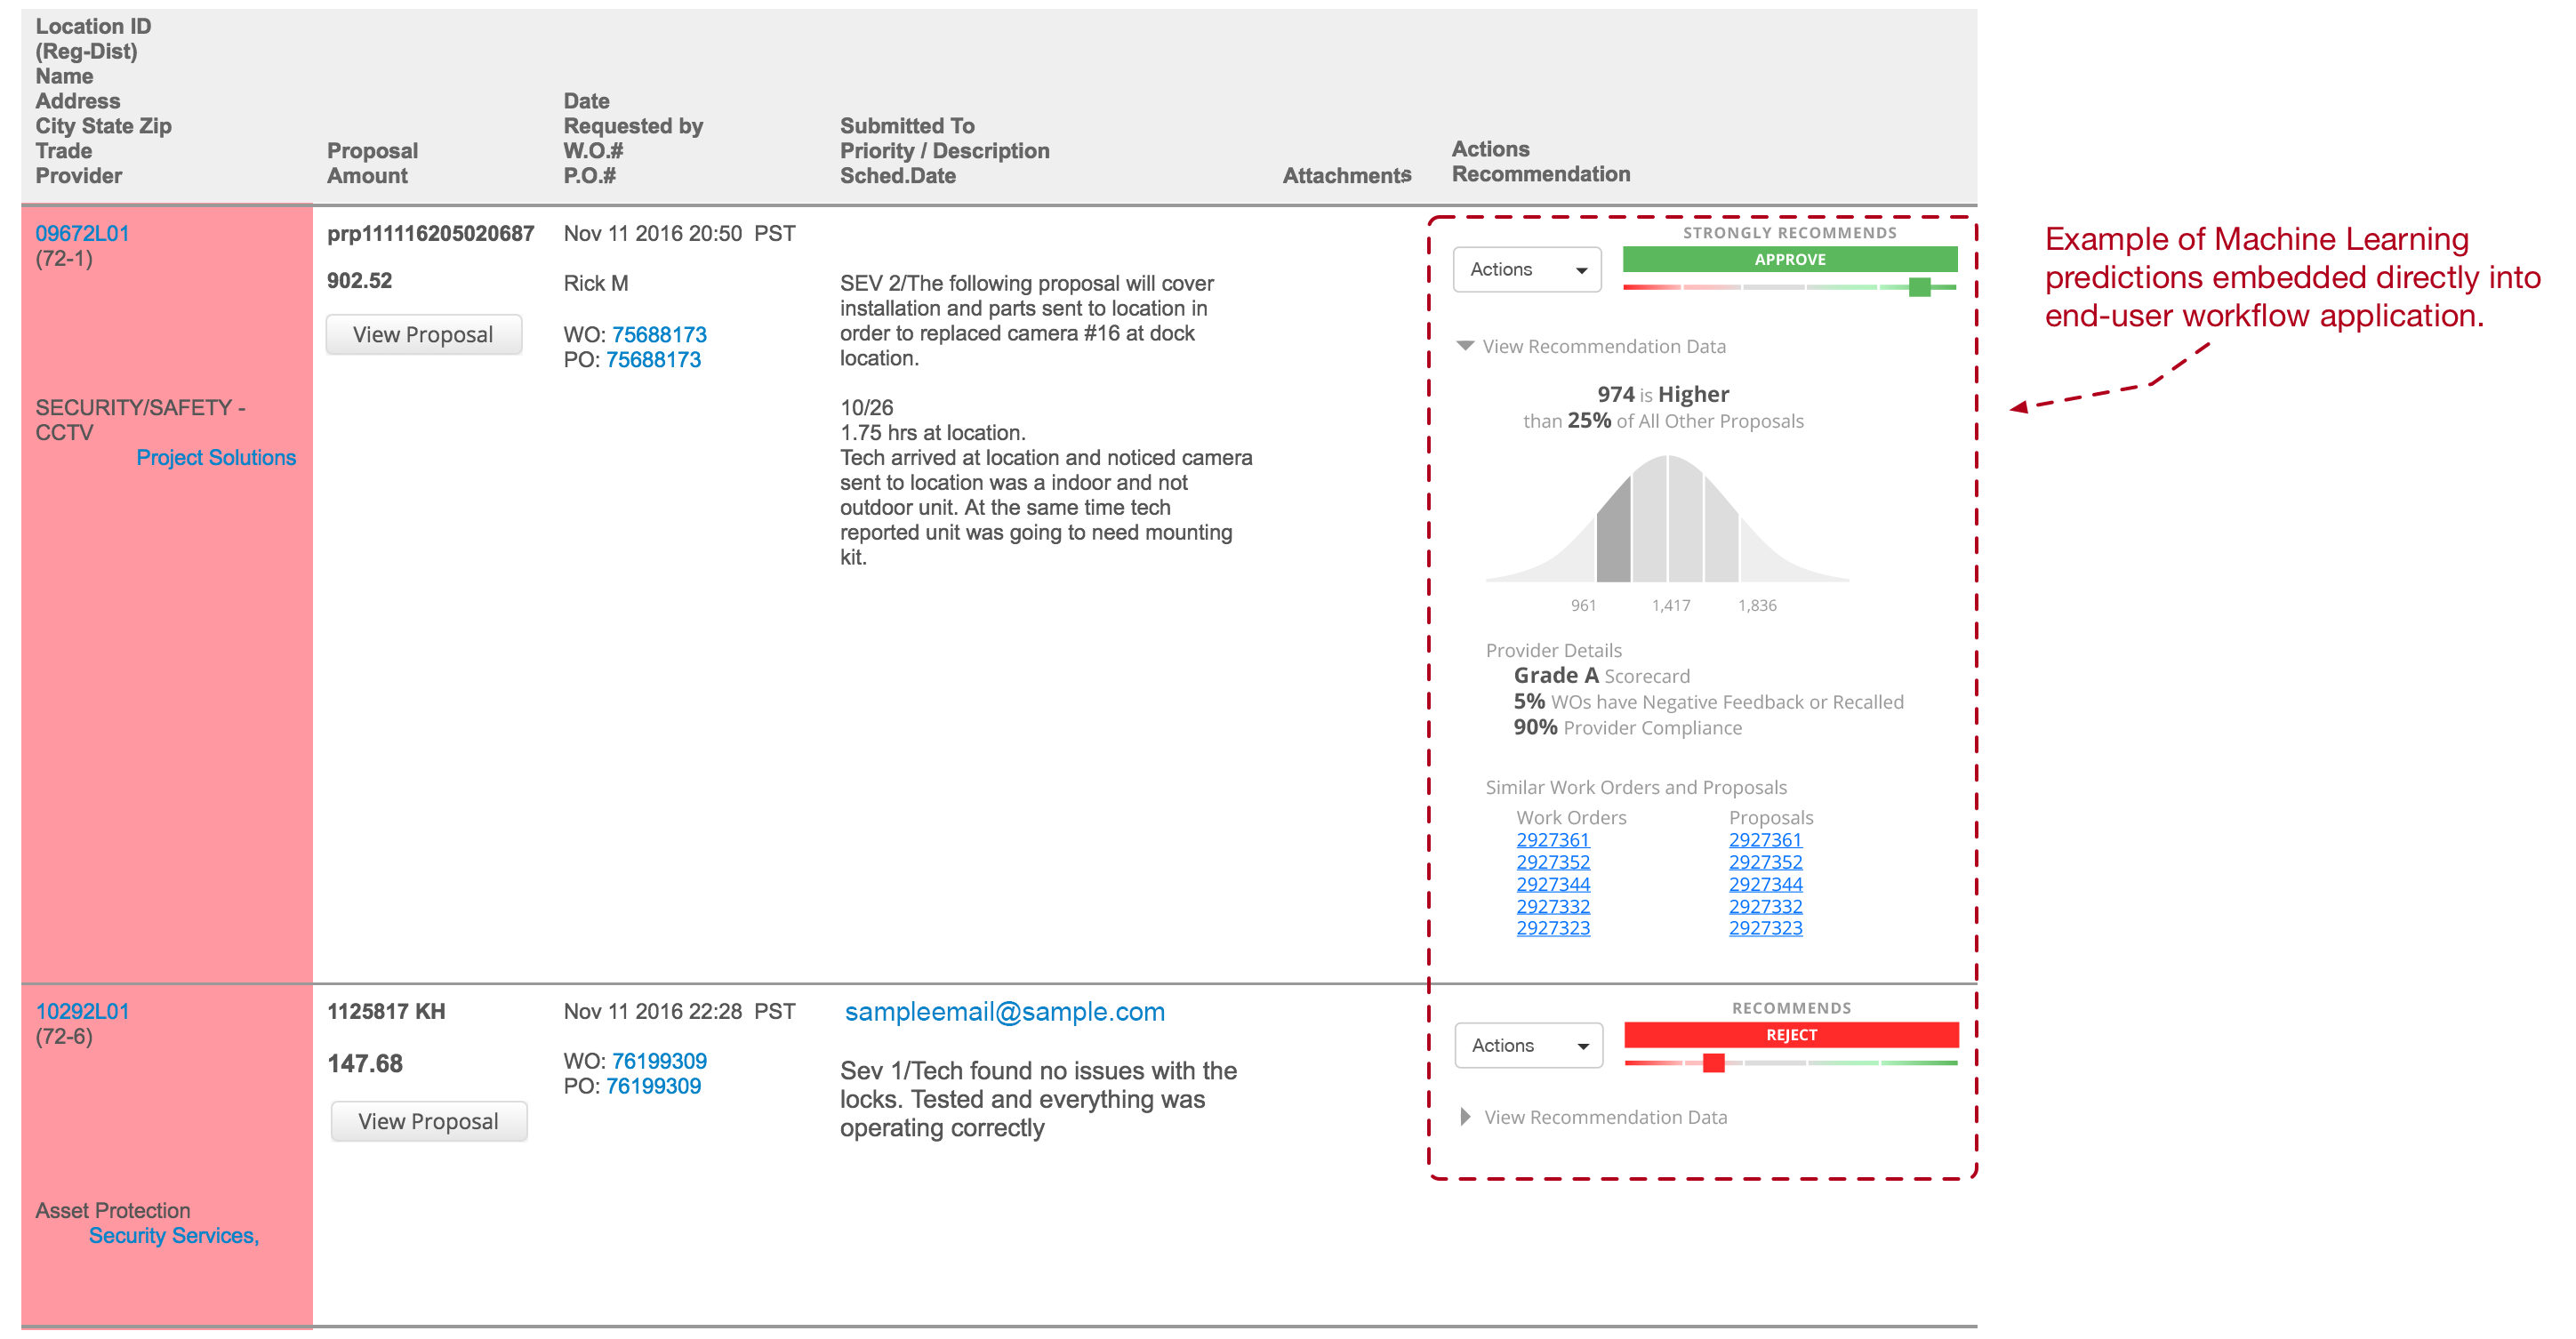Click the Actions Recommendation column header
Screen dimensions: 2576x1339
click(1540, 161)
